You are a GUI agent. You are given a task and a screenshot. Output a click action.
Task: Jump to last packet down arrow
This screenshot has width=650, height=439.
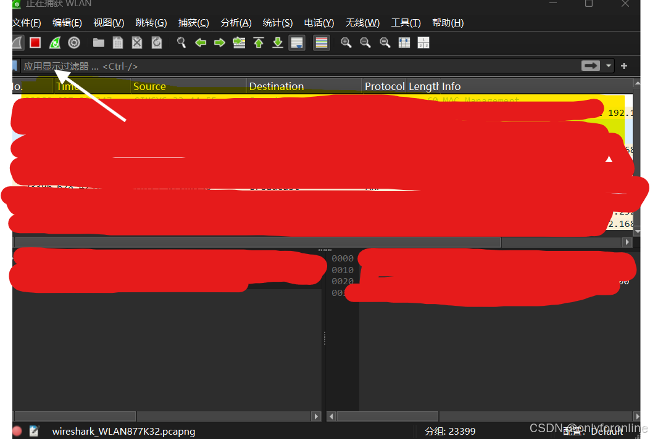(x=278, y=43)
